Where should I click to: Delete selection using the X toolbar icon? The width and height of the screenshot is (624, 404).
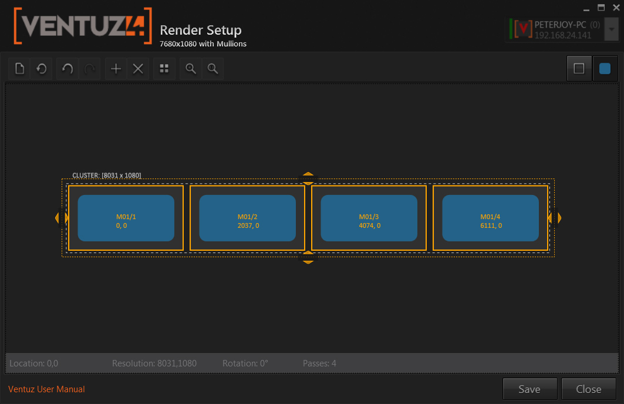point(138,69)
